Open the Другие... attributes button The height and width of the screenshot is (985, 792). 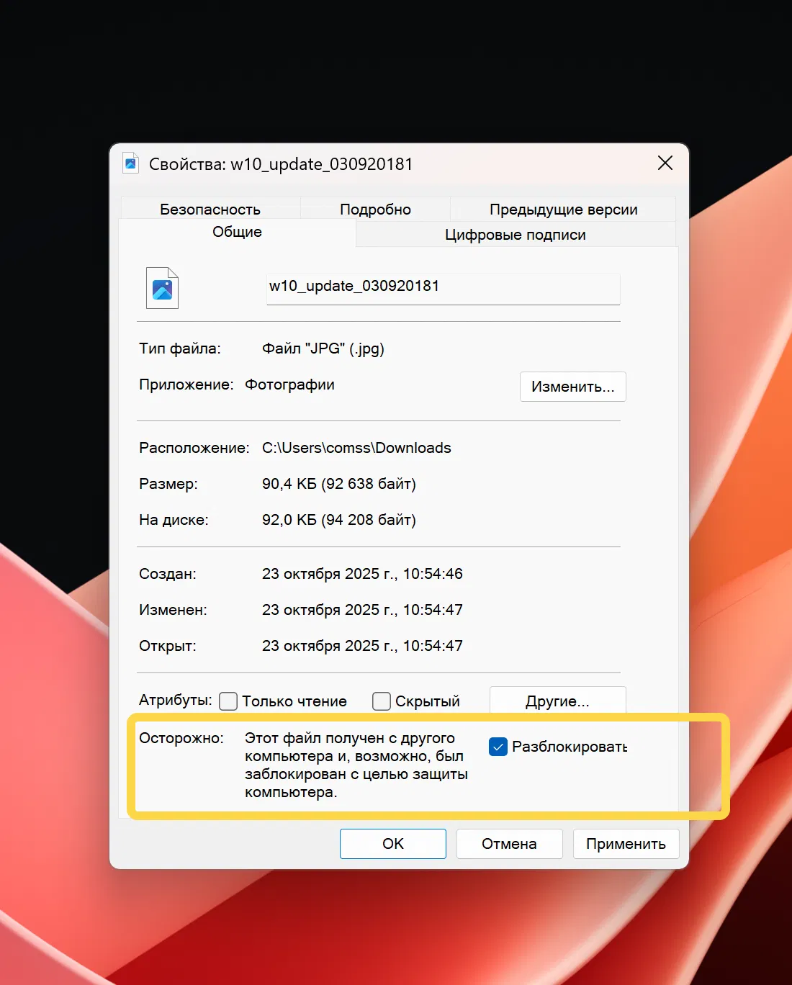pos(557,701)
